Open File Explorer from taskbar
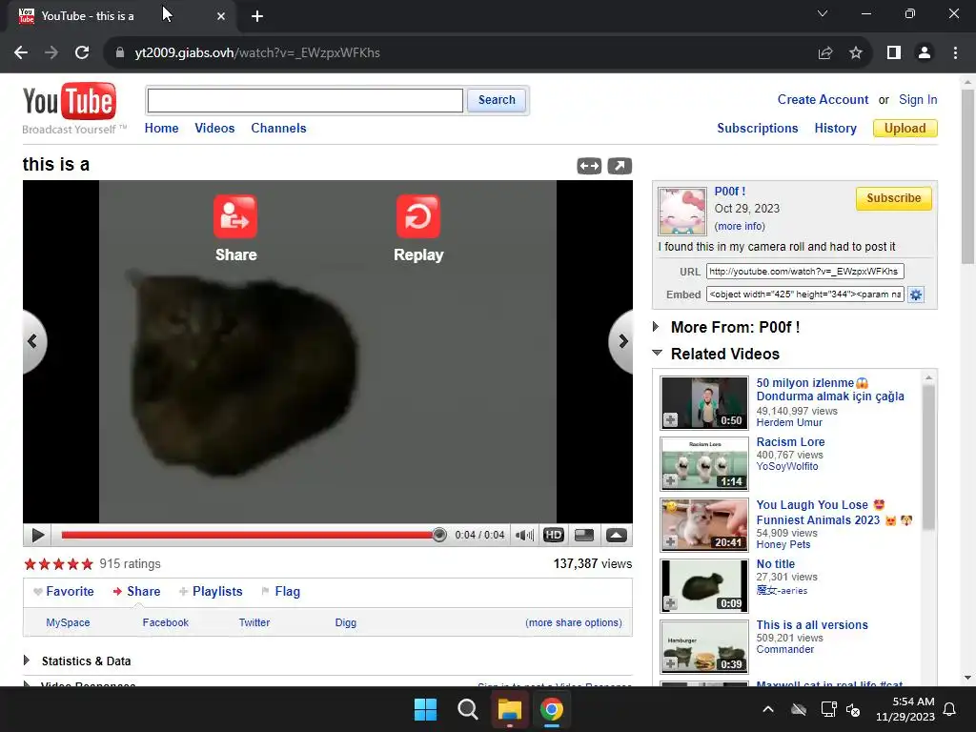 point(509,709)
